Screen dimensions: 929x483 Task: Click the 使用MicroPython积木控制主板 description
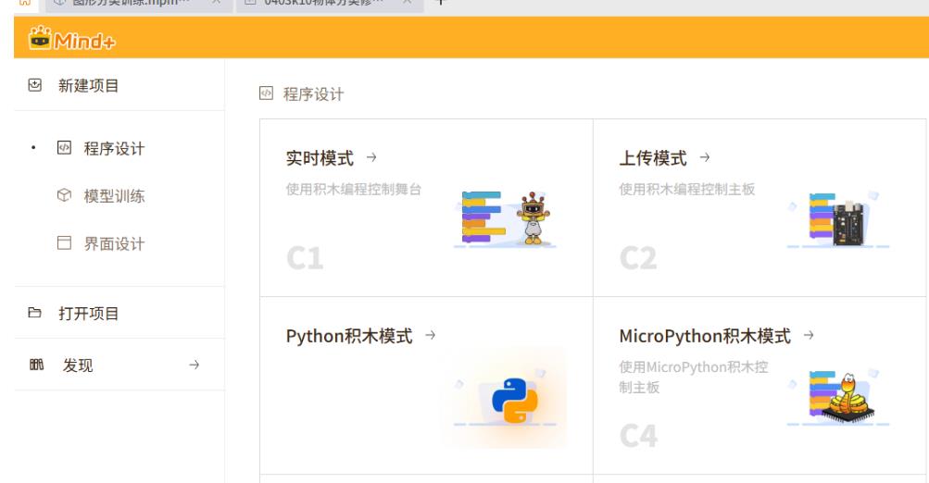(x=694, y=377)
